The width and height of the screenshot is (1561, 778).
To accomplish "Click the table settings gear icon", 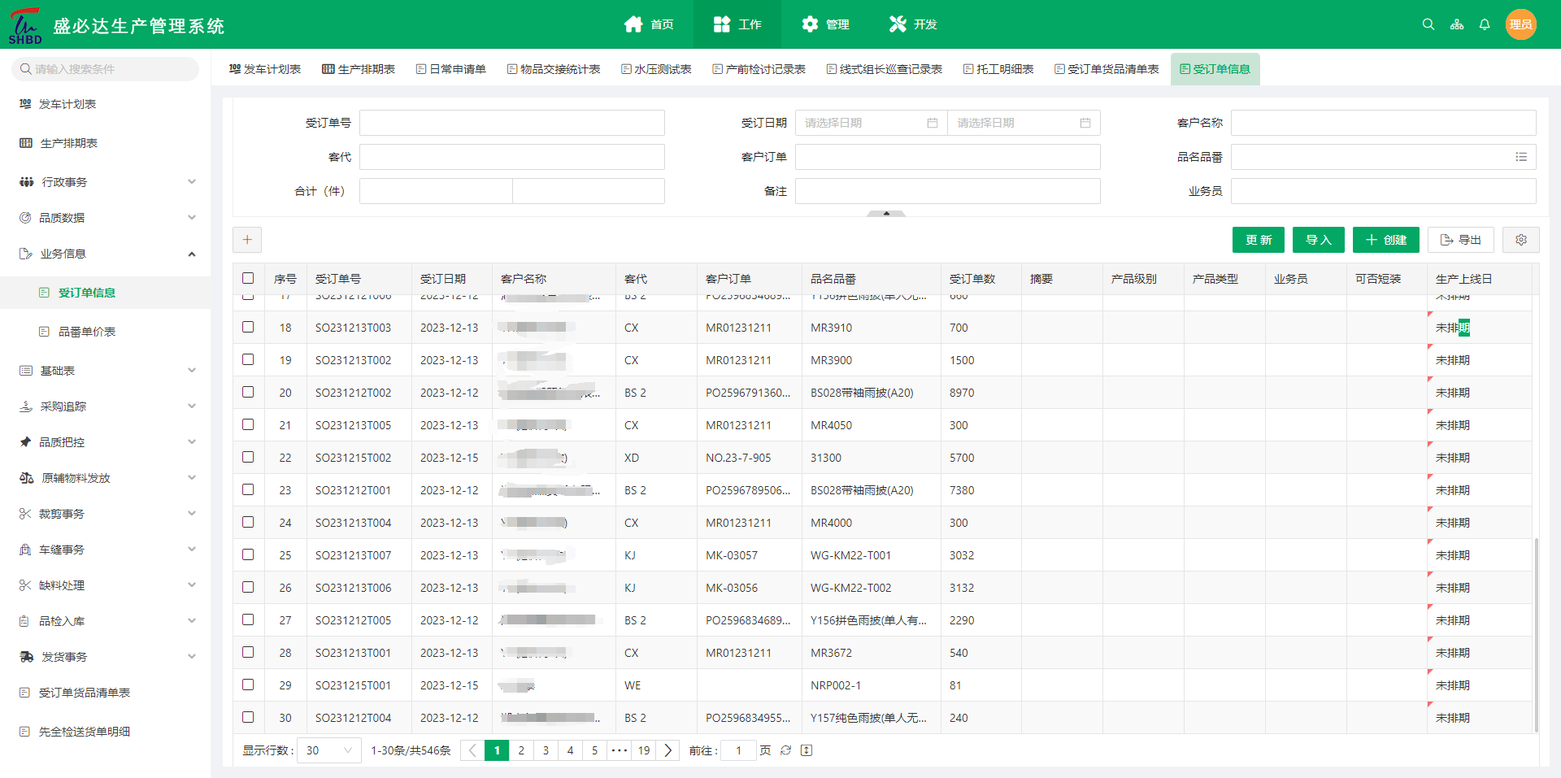I will (x=1520, y=240).
